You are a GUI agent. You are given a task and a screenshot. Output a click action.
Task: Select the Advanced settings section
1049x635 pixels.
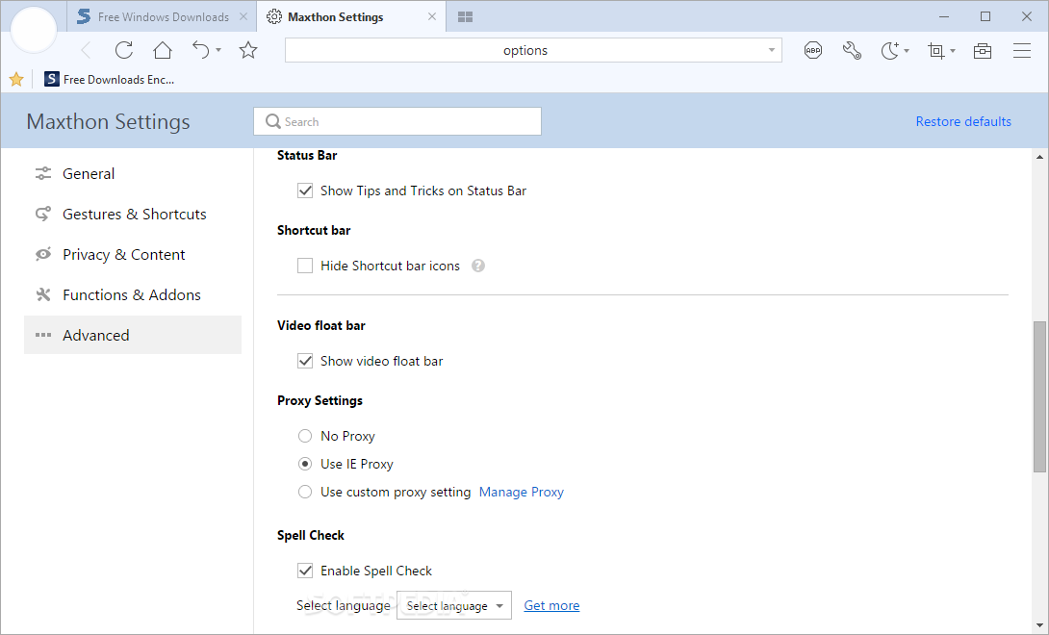pos(133,335)
